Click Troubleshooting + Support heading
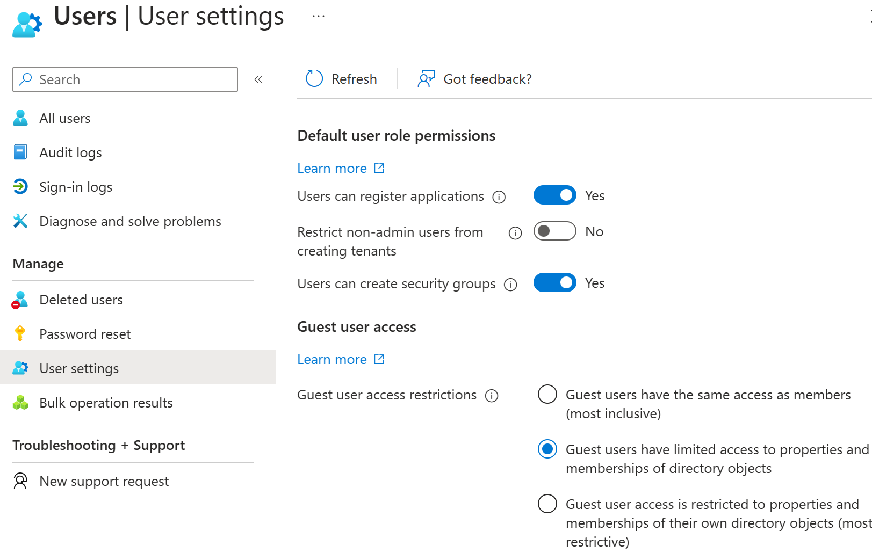 (99, 445)
